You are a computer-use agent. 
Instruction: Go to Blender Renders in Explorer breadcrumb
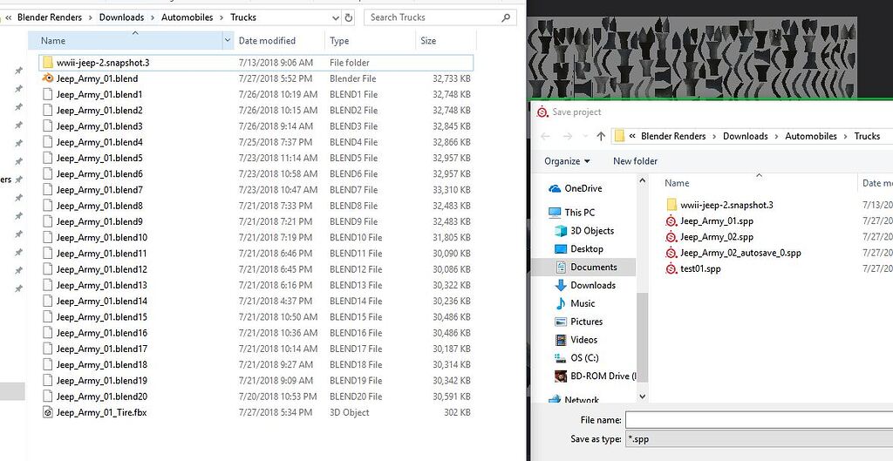coord(50,17)
